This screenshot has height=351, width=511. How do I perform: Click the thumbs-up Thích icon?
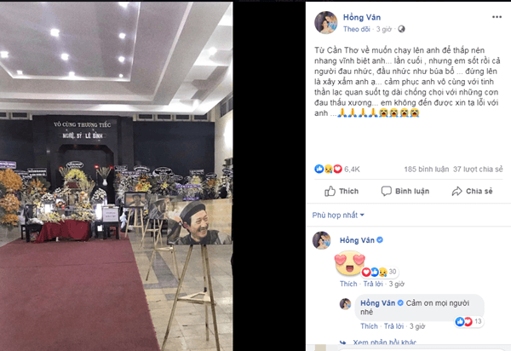[x=330, y=192]
